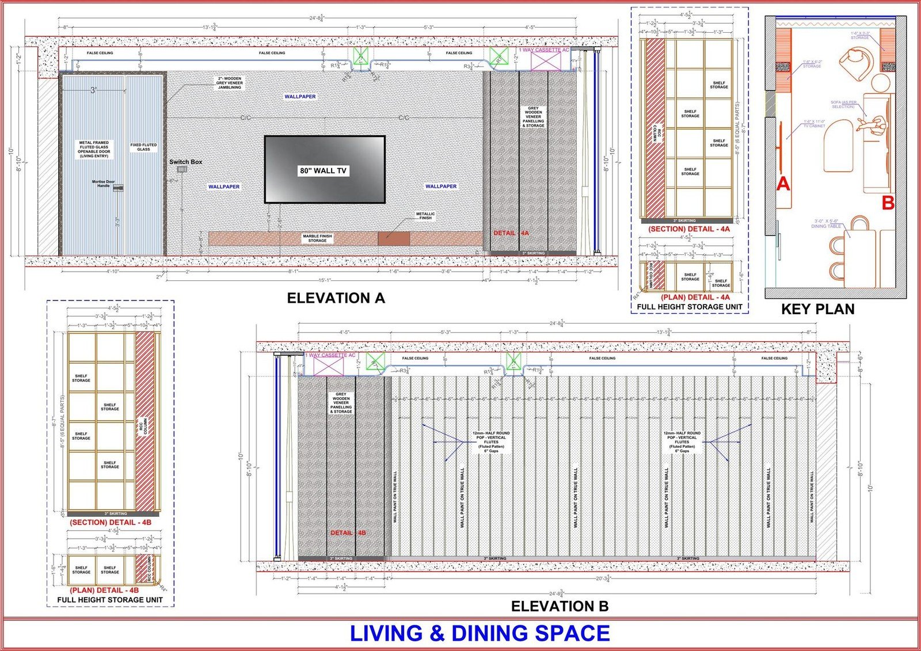Click the 'Switch Box' label
Screen dimensions: 921x651
[x=185, y=162]
